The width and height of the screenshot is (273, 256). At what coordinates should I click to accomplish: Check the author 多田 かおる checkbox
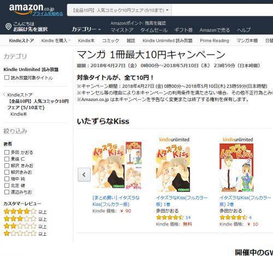click(x=7, y=152)
